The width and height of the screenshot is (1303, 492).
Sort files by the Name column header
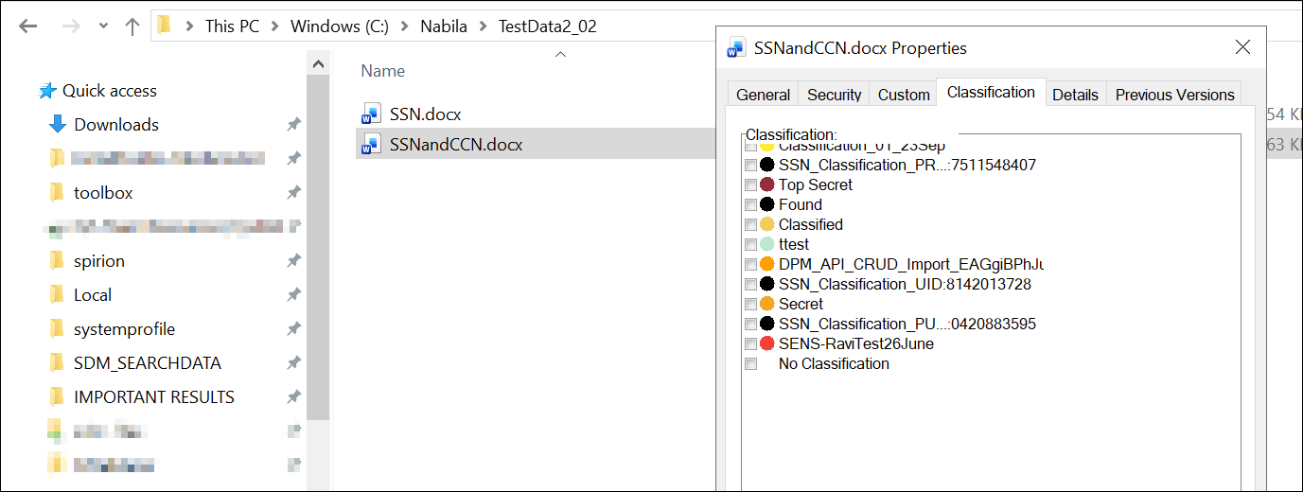[383, 71]
